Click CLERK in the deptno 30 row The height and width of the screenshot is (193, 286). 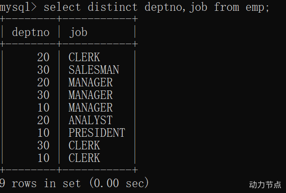point(84,145)
